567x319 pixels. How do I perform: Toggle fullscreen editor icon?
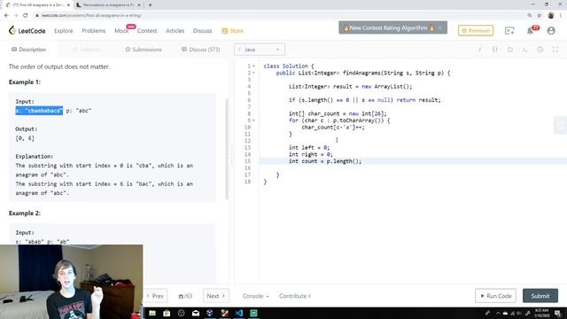click(555, 50)
